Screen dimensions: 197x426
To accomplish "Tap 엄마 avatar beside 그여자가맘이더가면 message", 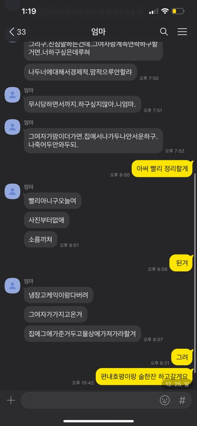I will (x=12, y=127).
